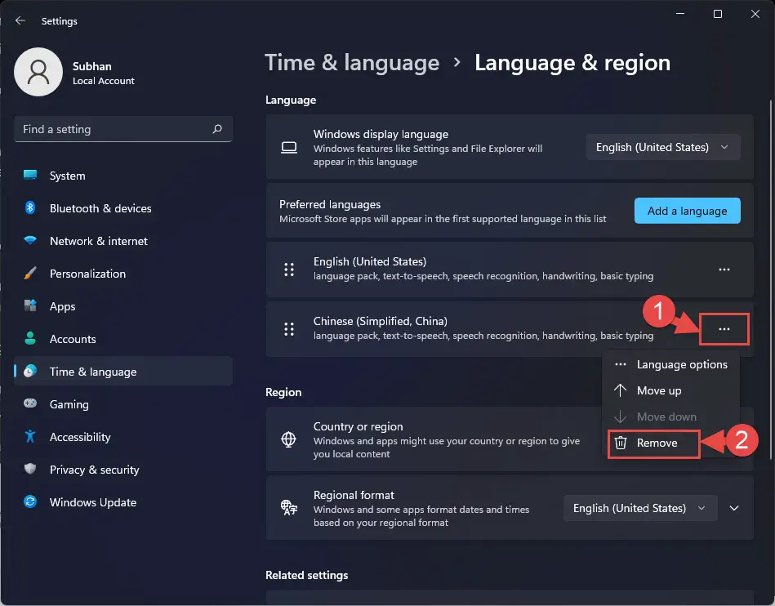Click the Bluetooth icon in sidebar
This screenshot has height=606, width=775.
[x=30, y=207]
